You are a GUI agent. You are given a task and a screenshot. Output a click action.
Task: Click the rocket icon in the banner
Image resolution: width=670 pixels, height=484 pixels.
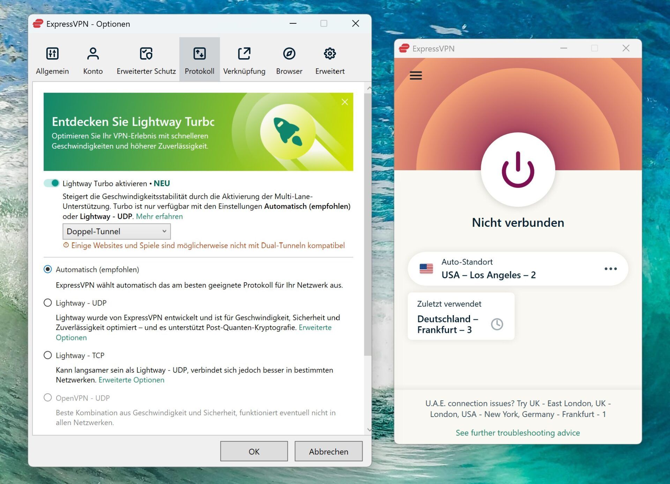click(288, 132)
